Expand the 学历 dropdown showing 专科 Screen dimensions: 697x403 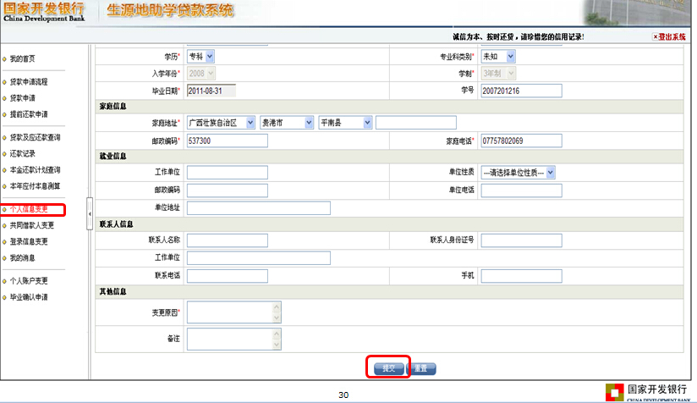tap(200, 56)
